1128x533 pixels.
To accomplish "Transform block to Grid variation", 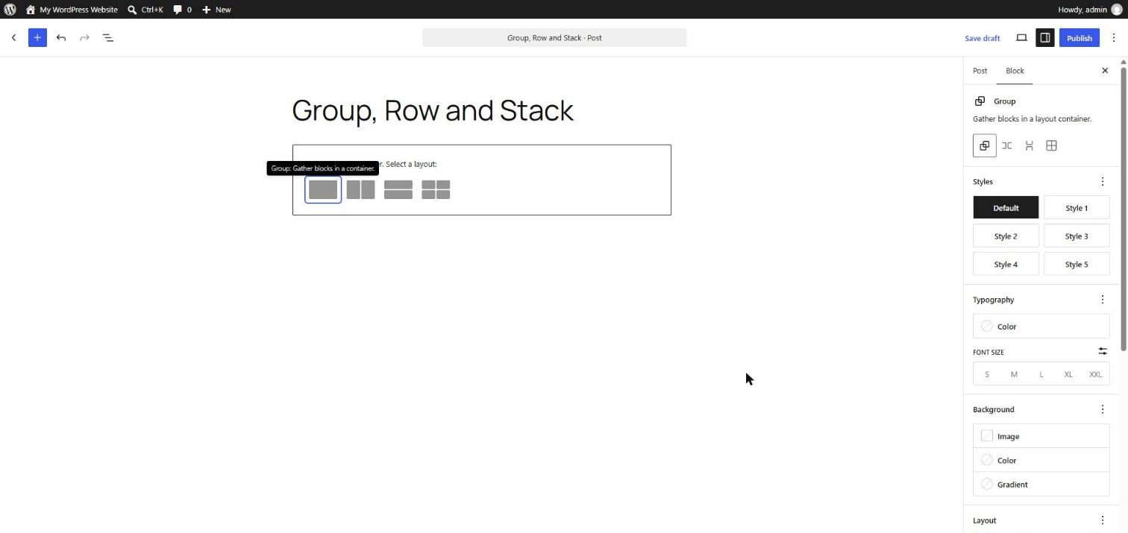I will coord(1052,145).
